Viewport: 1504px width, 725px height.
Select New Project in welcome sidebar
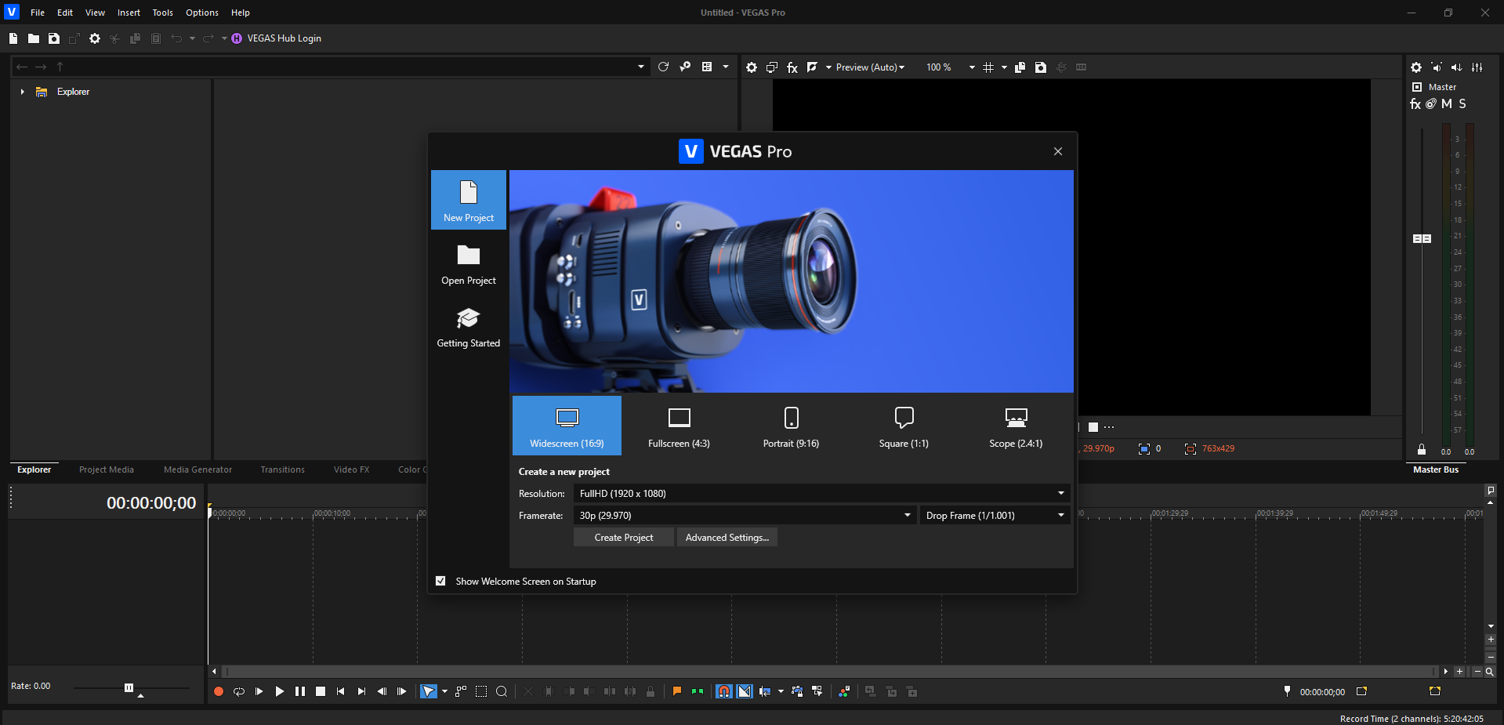pos(469,200)
